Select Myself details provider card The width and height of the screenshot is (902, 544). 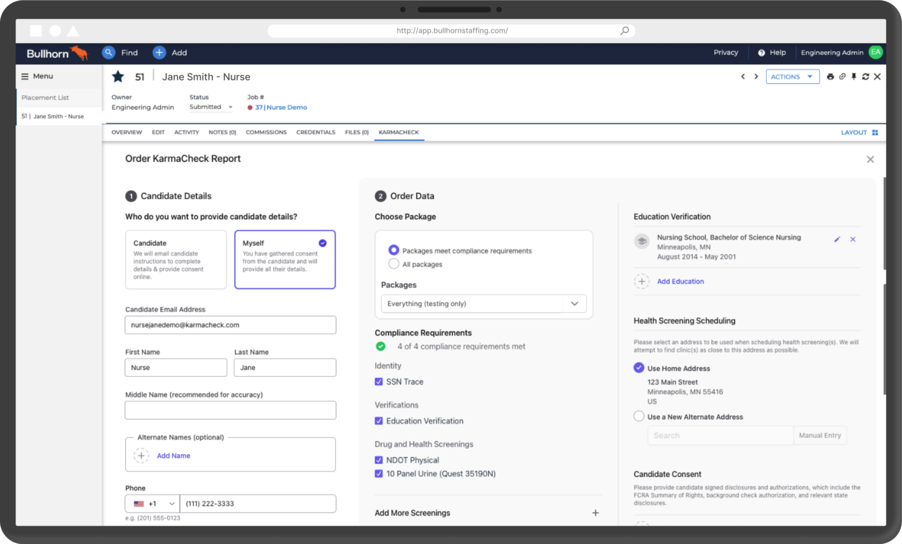coord(285,260)
